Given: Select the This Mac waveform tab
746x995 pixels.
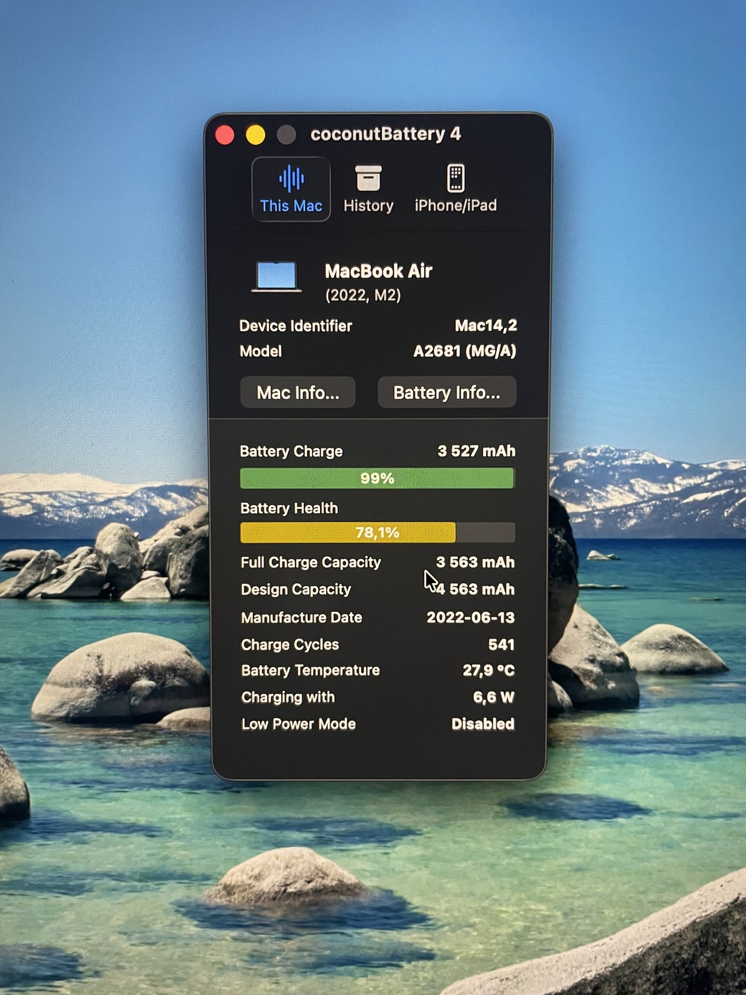Looking at the screenshot, I should (x=291, y=189).
